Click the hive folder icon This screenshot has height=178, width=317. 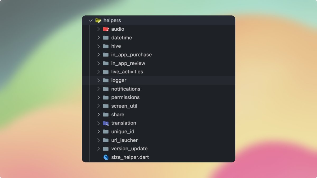coord(106,46)
